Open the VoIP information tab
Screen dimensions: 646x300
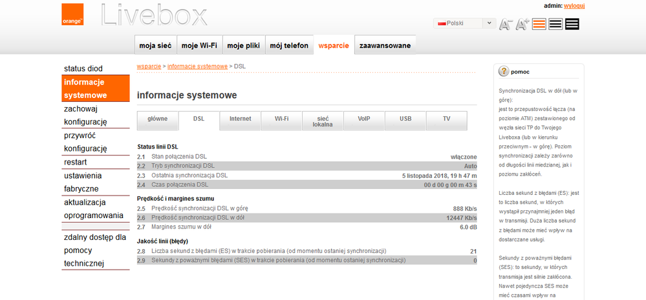tap(364, 119)
